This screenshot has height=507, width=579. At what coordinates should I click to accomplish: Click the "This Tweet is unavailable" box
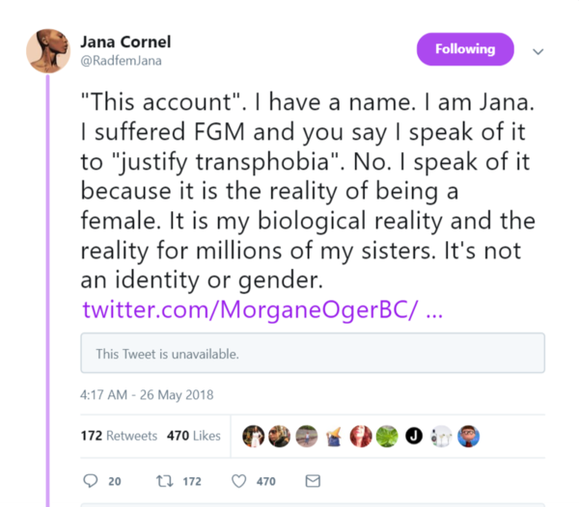point(313,354)
